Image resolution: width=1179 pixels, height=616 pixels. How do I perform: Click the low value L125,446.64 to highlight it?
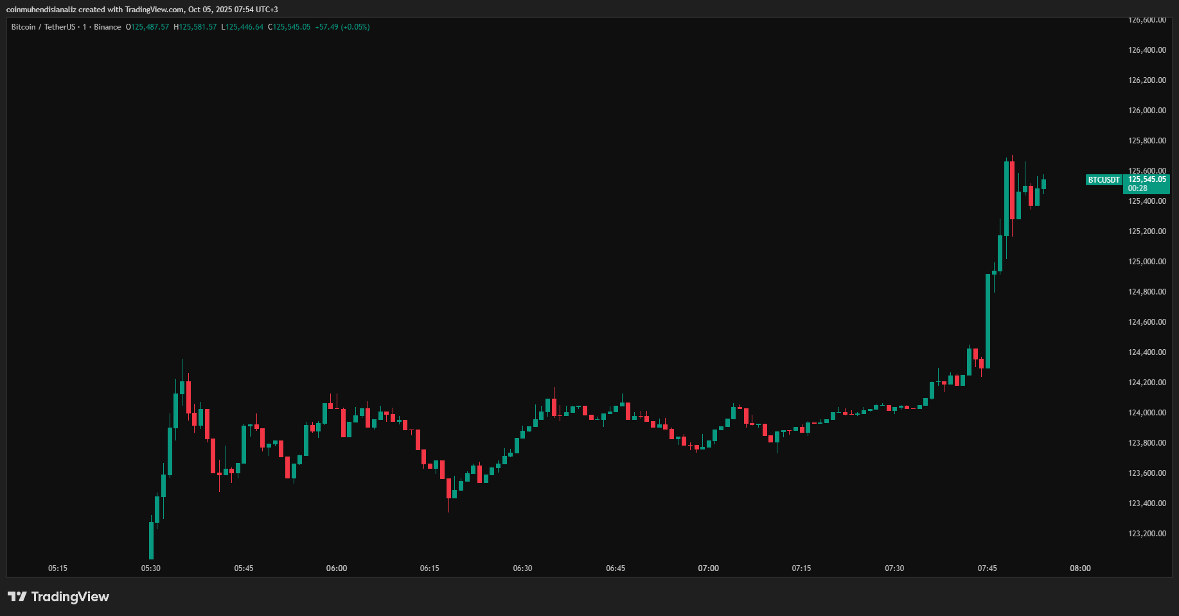pyautogui.click(x=241, y=27)
